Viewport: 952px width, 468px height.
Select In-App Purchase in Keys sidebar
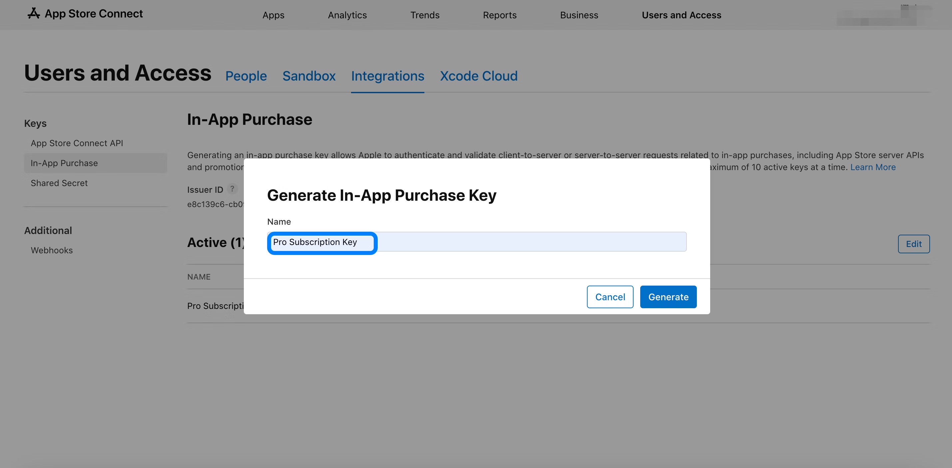[x=64, y=163]
